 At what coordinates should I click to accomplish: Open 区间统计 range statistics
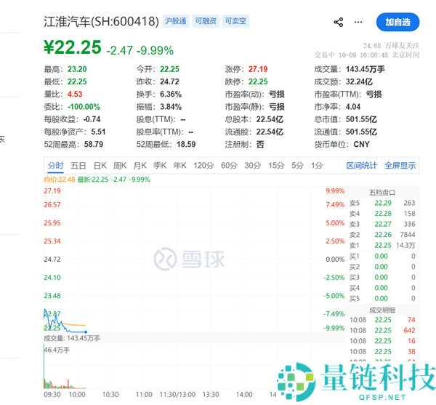pyautogui.click(x=361, y=166)
